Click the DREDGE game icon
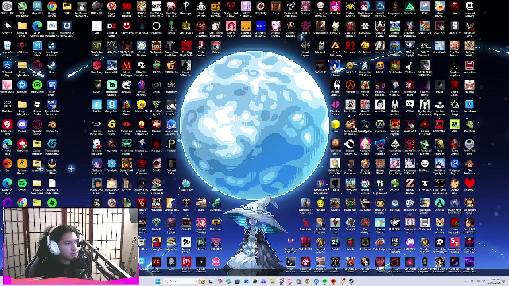Viewport: 509px width, 286px height. (x=126, y=87)
